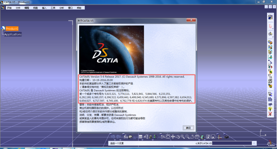The image size is (277, 149).
Task: Click the Zoom In magnifier
Action: (x=183, y=137)
